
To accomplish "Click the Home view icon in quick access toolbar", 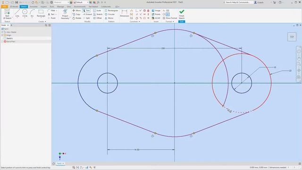I will 33,2.
